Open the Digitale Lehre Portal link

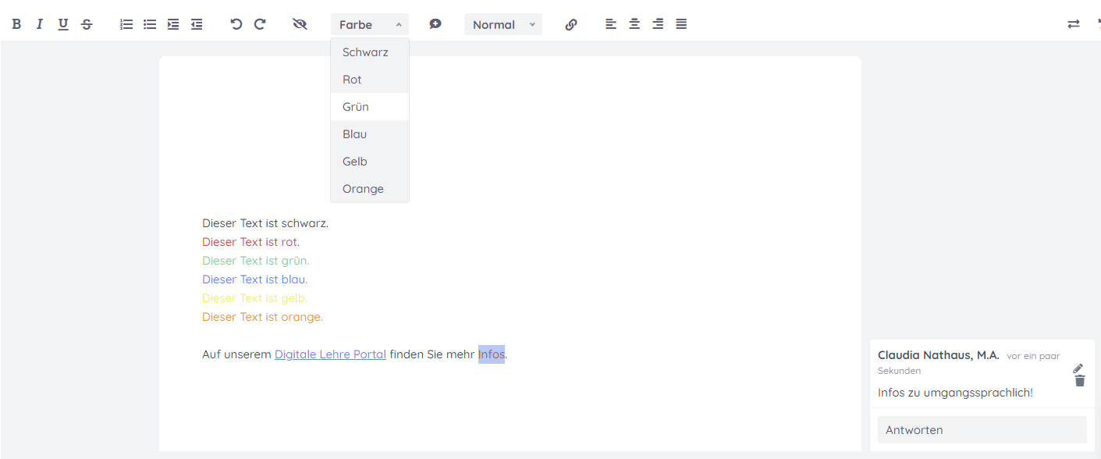[330, 354]
